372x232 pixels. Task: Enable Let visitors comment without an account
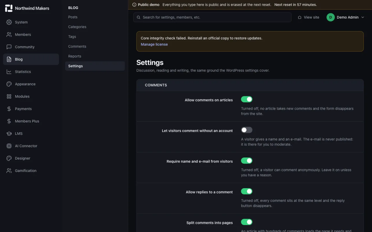tap(247, 130)
